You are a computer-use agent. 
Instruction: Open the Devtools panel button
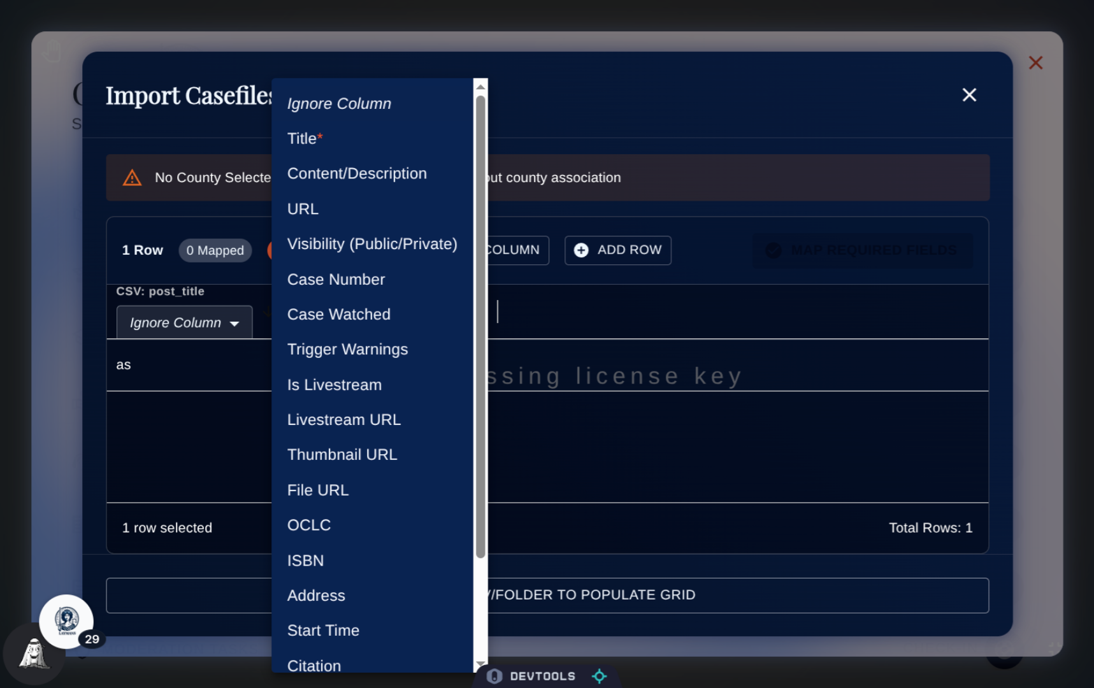point(543,676)
